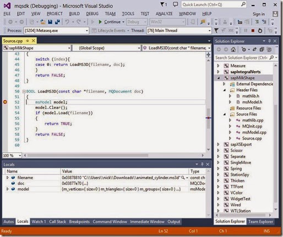Collapse the Header Files folder
The height and width of the screenshot is (237, 283).
click(x=224, y=90)
